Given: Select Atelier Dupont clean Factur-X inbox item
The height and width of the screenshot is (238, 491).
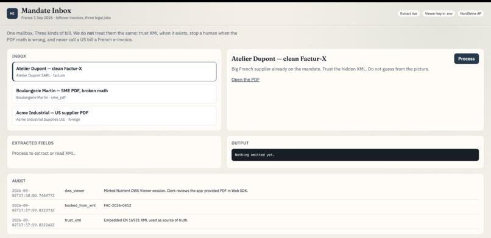Looking at the screenshot, I should click(115, 72).
